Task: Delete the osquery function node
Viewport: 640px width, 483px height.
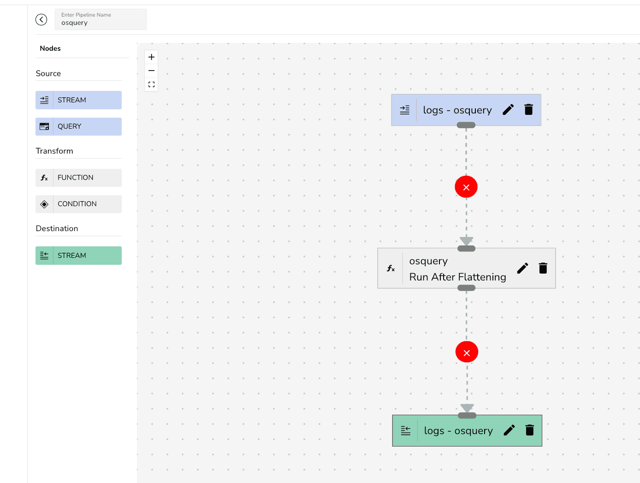Action: pyautogui.click(x=543, y=268)
